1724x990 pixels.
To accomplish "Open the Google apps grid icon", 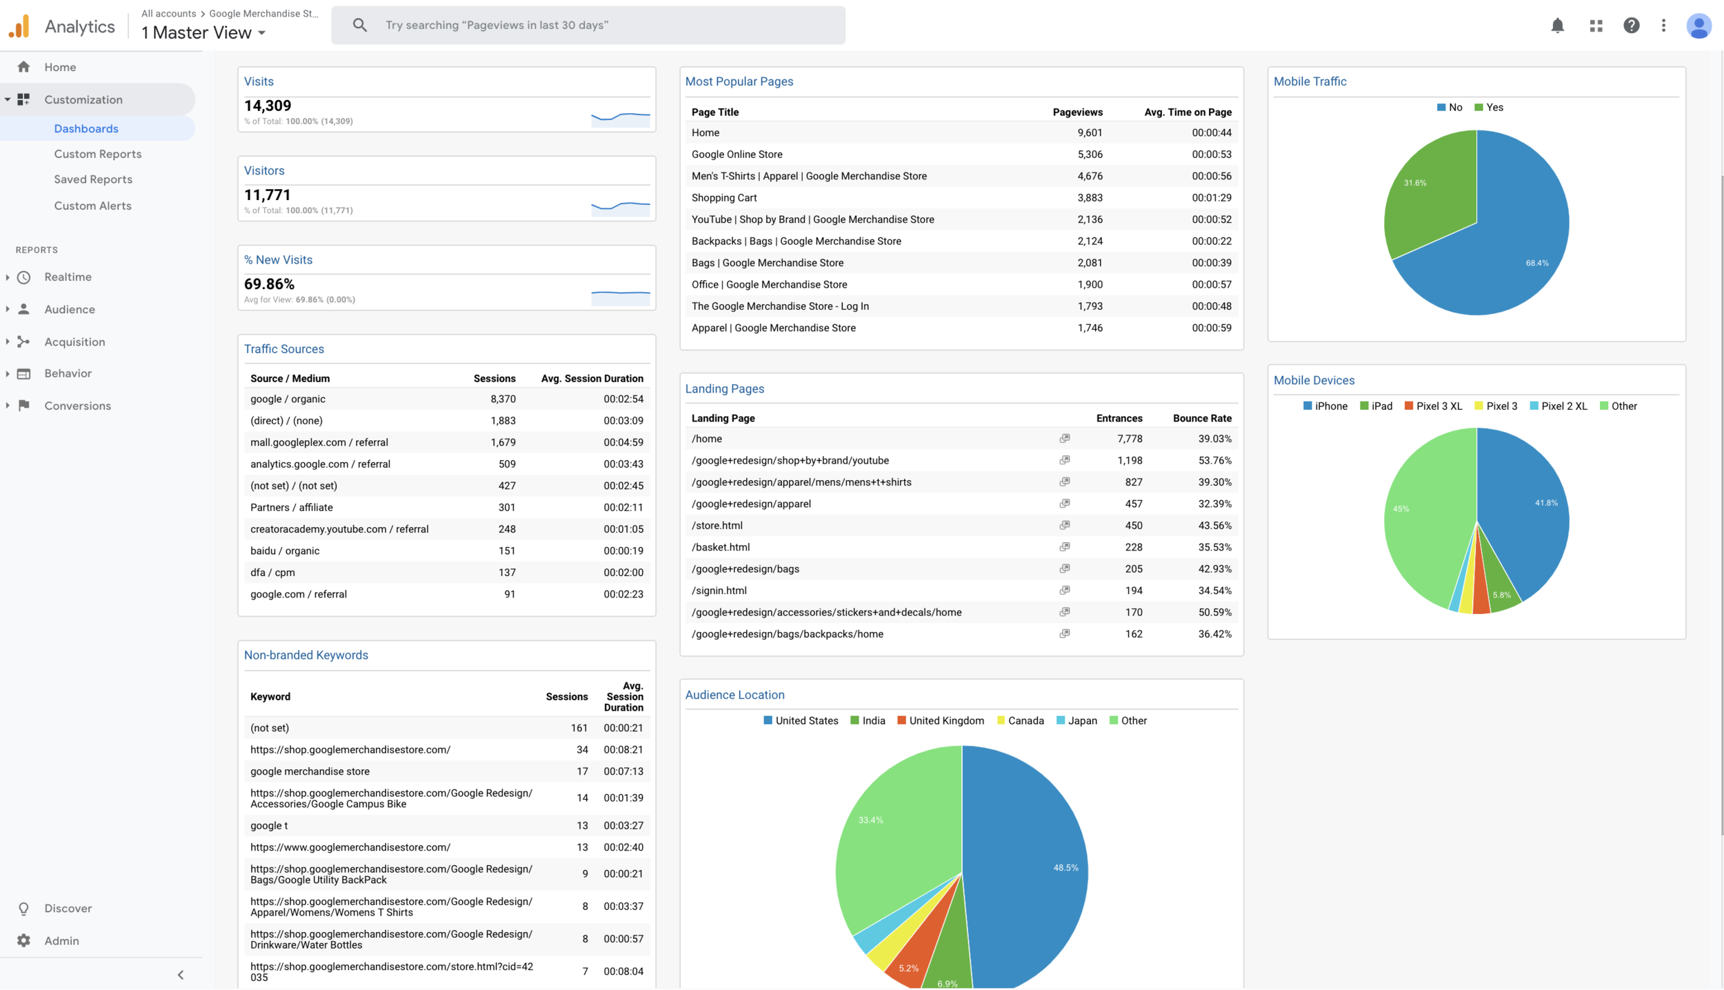I will 1596,26.
